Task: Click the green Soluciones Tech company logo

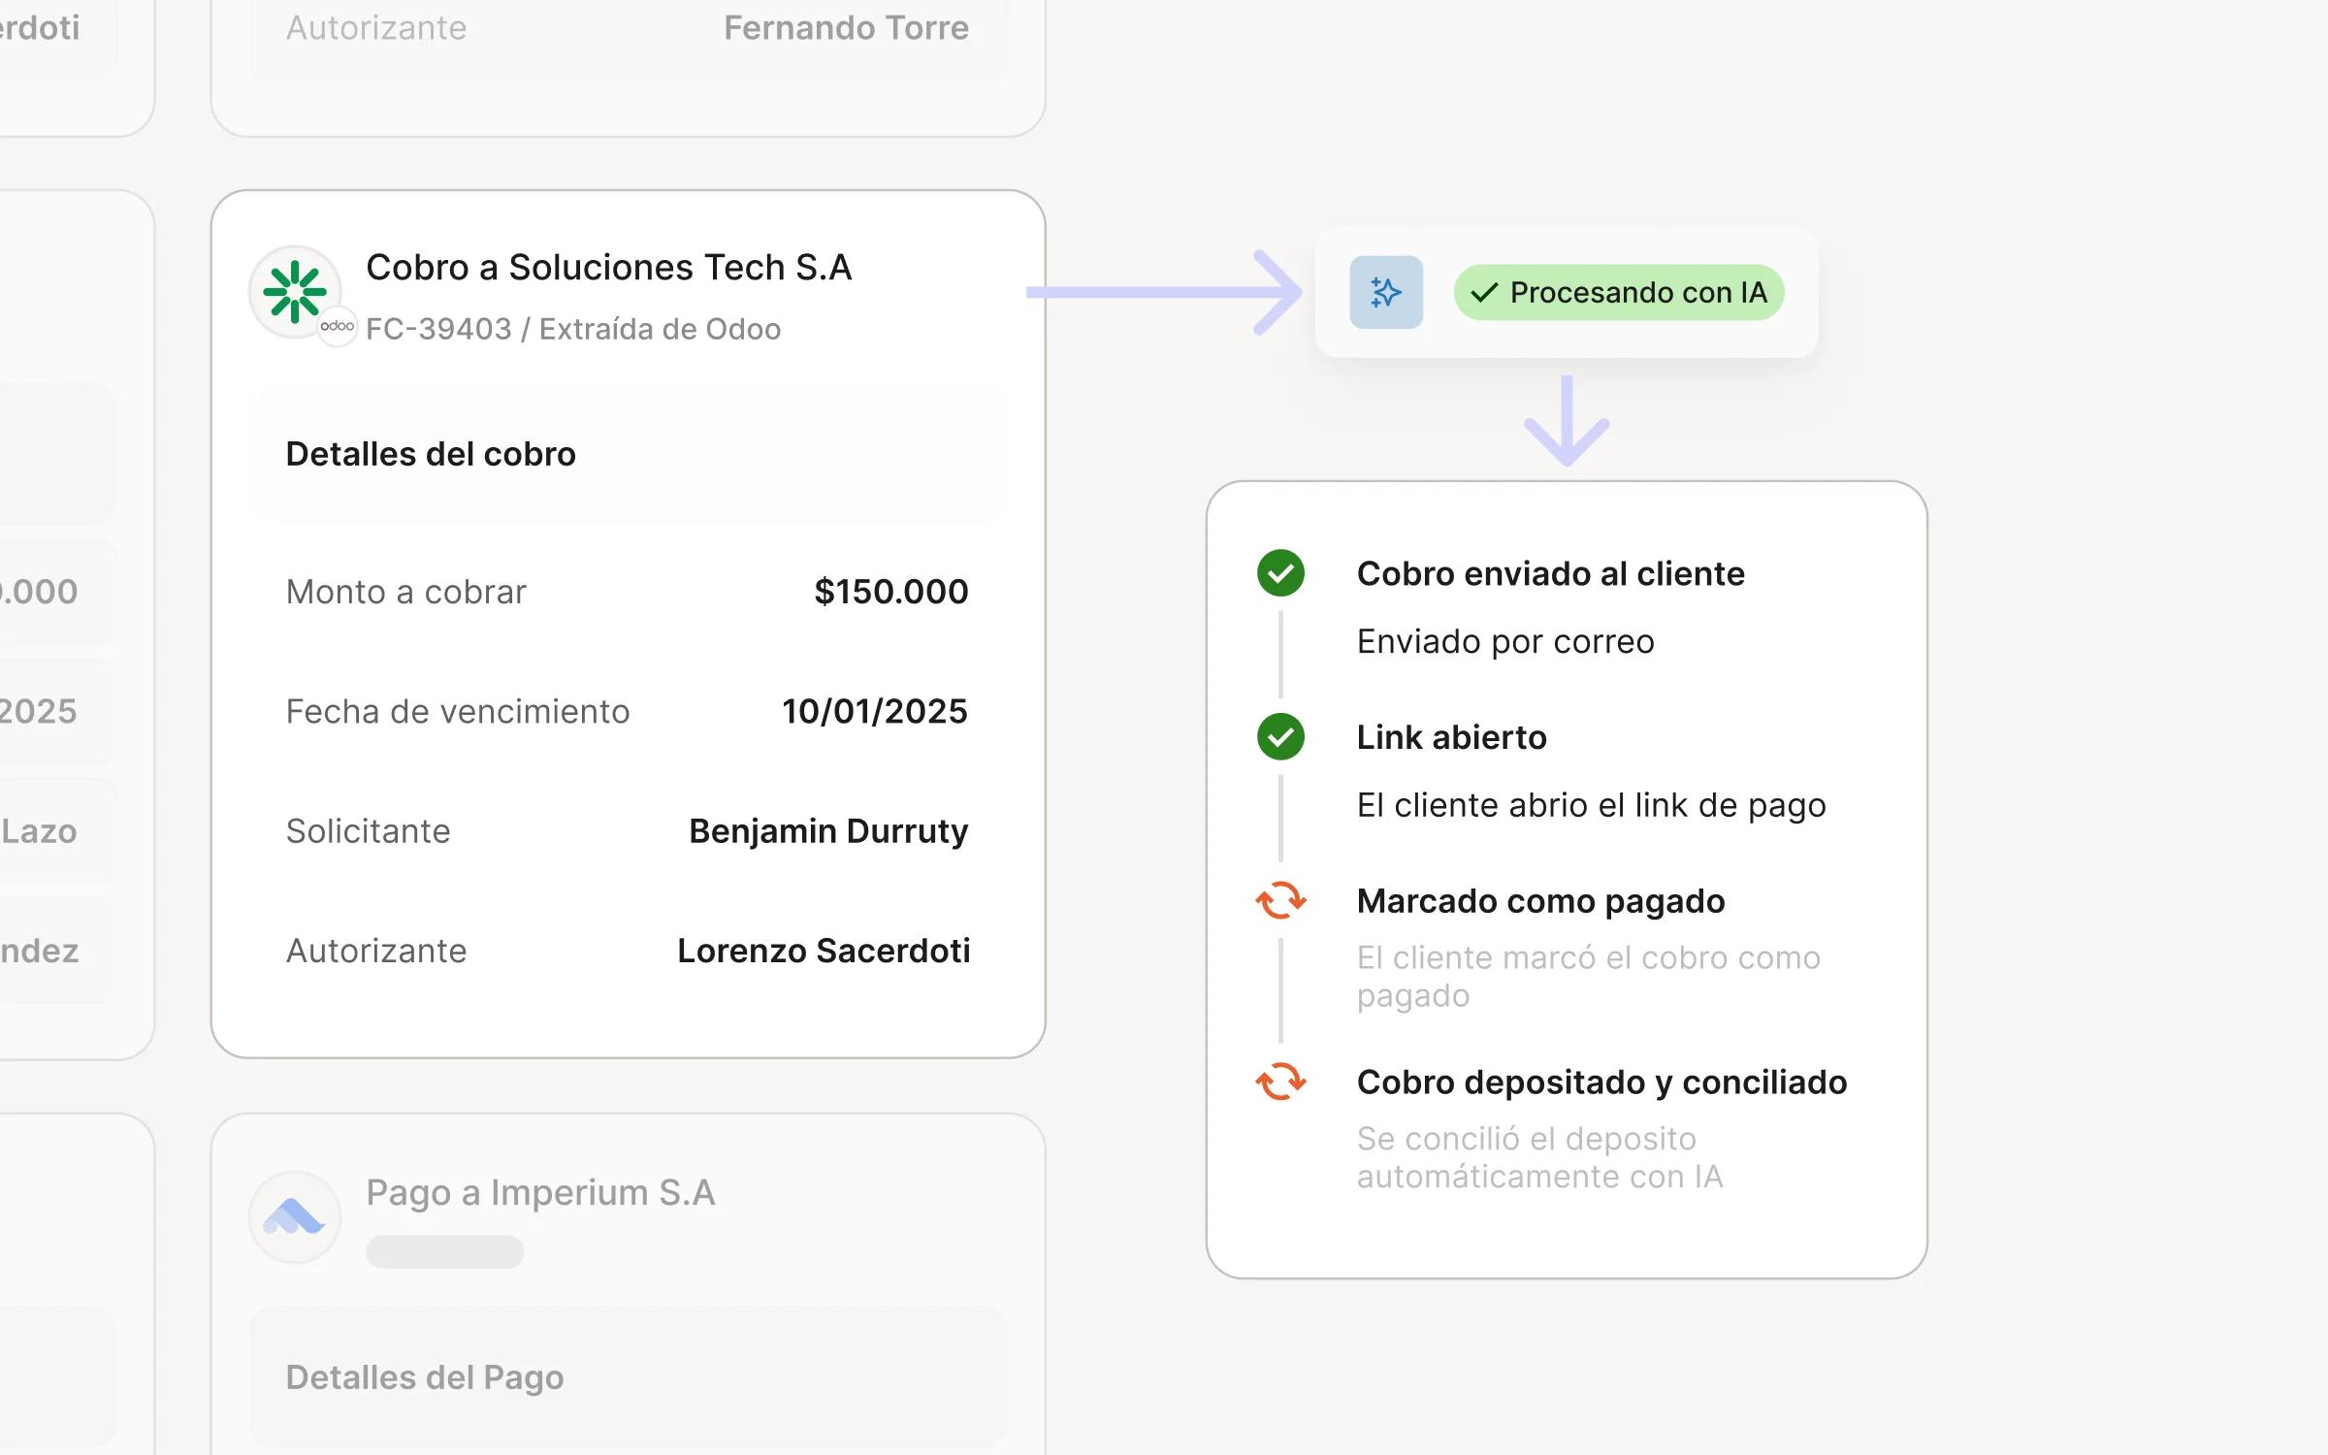Action: click(295, 291)
